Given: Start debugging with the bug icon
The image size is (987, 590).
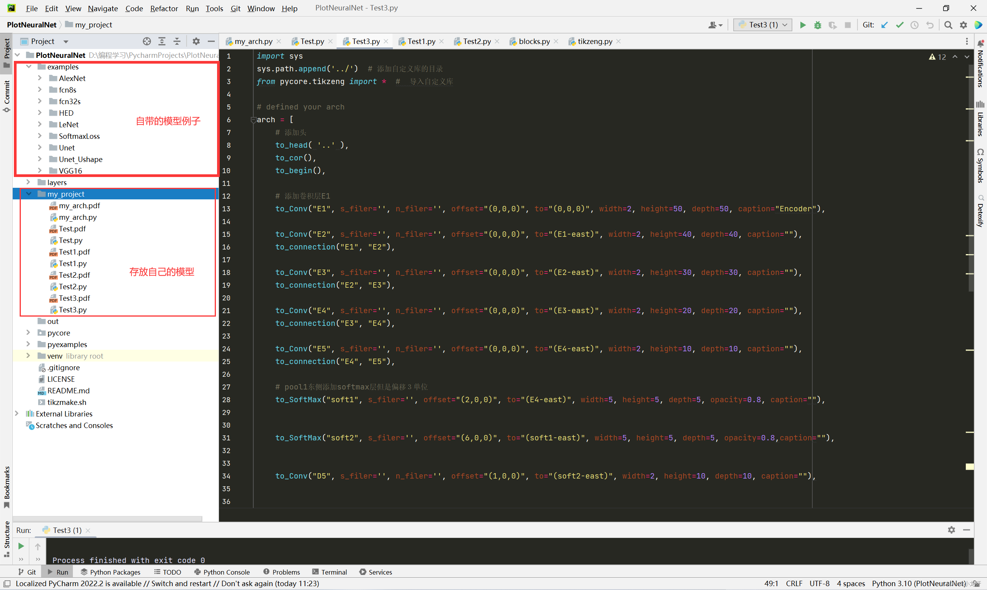Looking at the screenshot, I should (x=818, y=25).
